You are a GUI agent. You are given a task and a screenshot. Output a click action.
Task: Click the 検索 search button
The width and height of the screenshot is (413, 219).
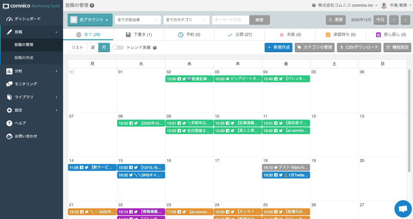coord(259,20)
